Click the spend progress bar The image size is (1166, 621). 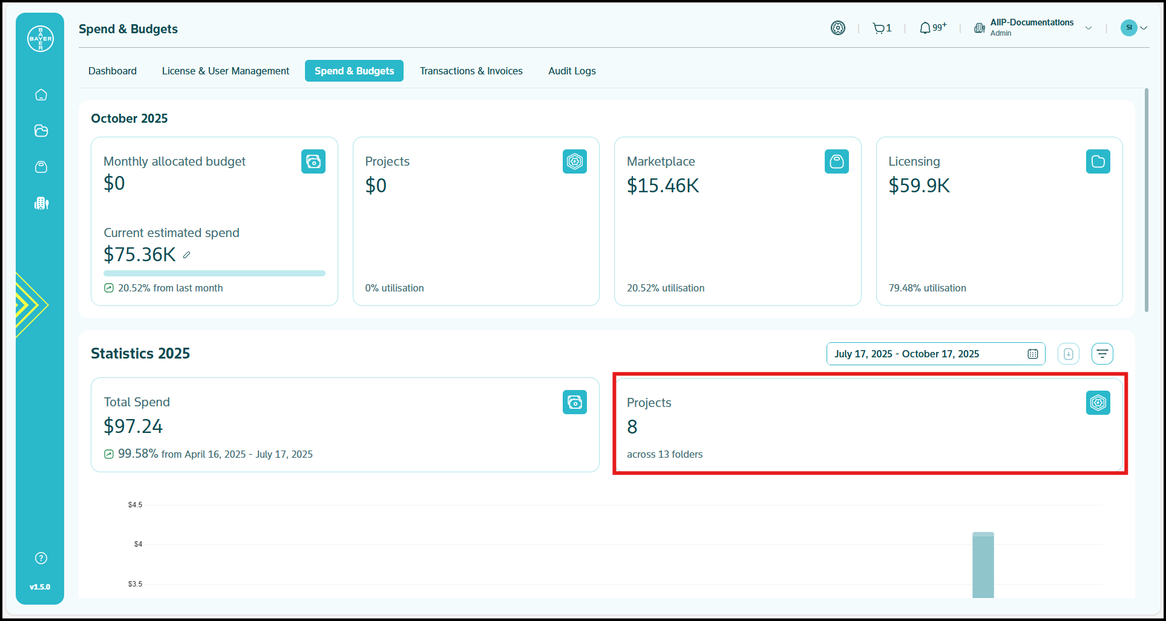click(x=214, y=273)
